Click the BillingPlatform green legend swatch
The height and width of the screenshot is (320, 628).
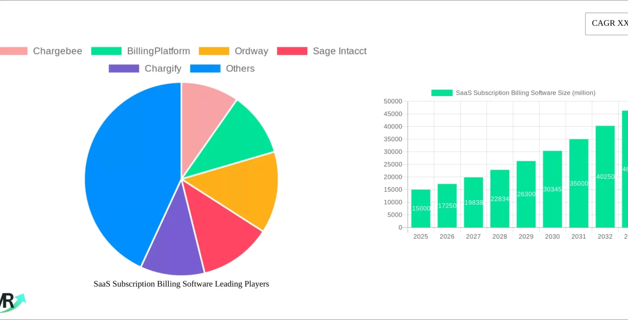coord(106,51)
